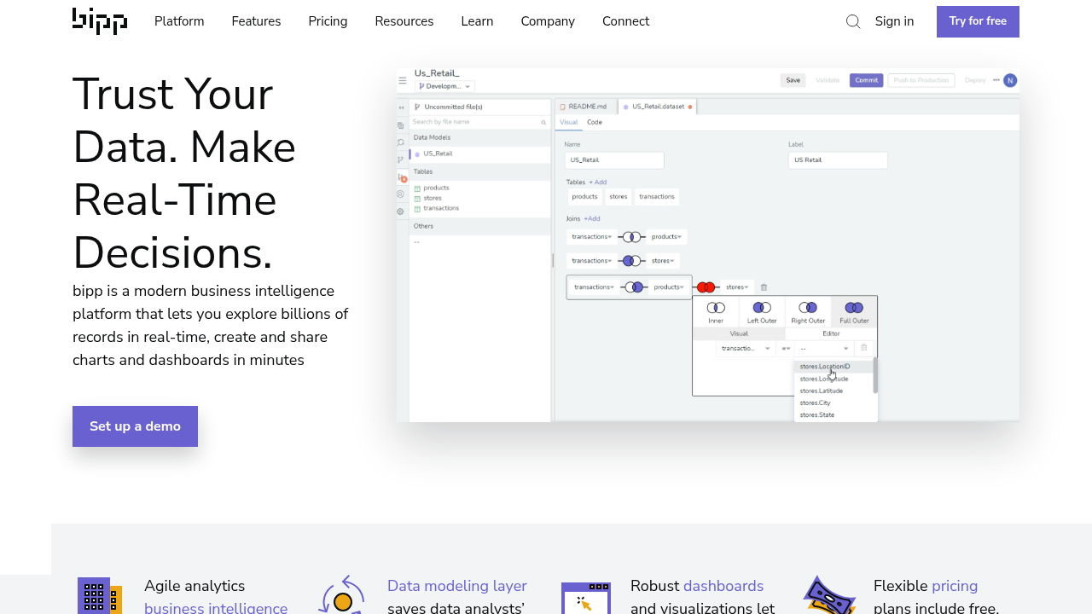Collapse the file panel using the double-arrow icon
Image resolution: width=1092 pixels, height=614 pixels.
(x=401, y=107)
